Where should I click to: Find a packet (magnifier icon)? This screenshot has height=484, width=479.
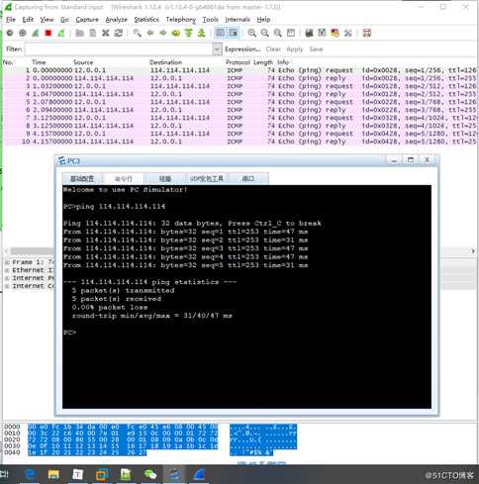tap(138, 33)
